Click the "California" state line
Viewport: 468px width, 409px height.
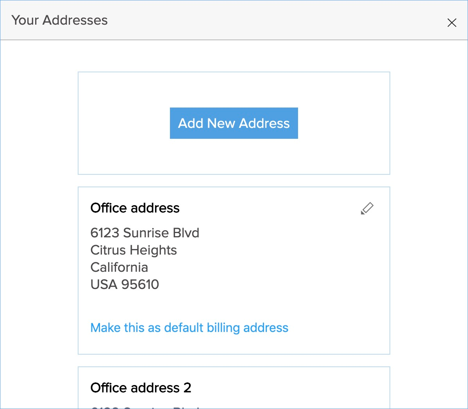[119, 267]
